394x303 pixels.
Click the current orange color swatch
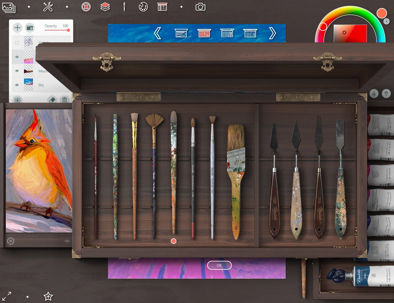pyautogui.click(x=382, y=13)
